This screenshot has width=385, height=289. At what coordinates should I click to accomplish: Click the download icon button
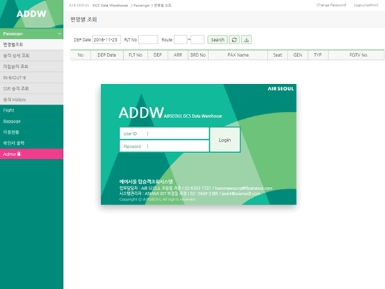pyautogui.click(x=246, y=40)
